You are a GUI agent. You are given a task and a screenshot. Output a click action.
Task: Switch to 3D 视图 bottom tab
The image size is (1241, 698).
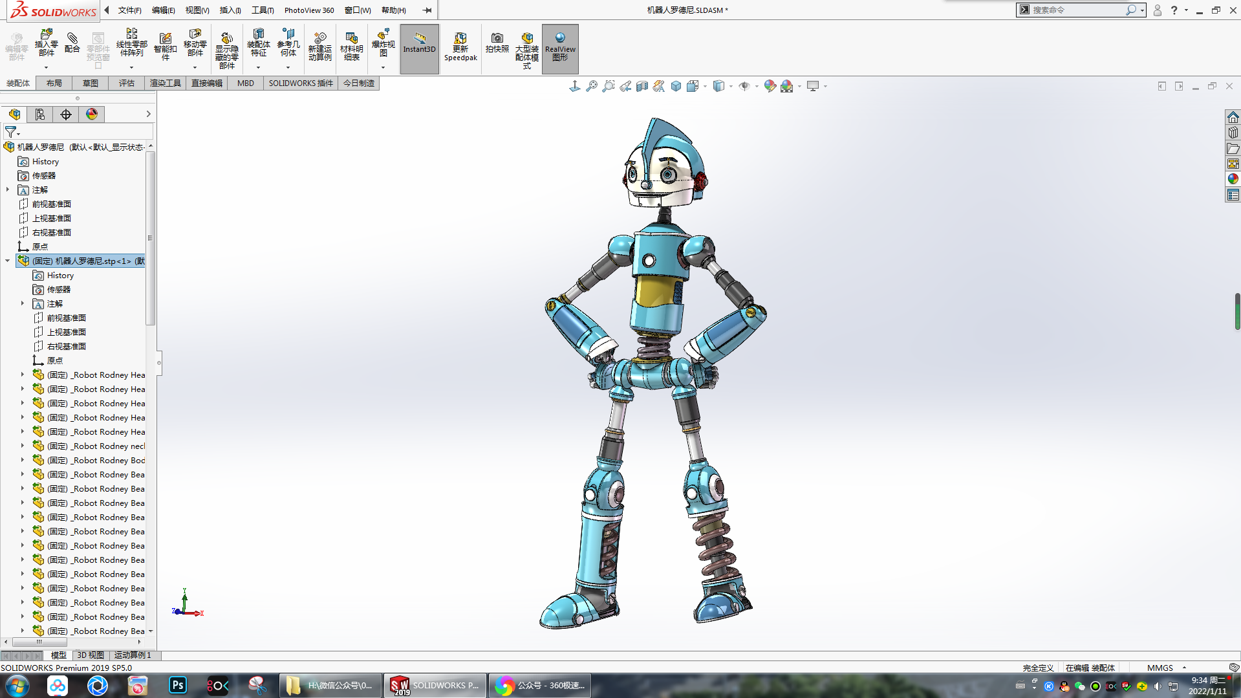click(91, 655)
